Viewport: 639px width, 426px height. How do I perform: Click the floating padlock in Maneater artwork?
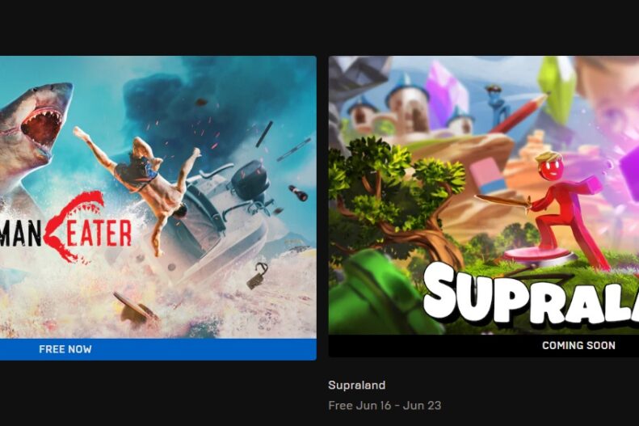coord(258,276)
